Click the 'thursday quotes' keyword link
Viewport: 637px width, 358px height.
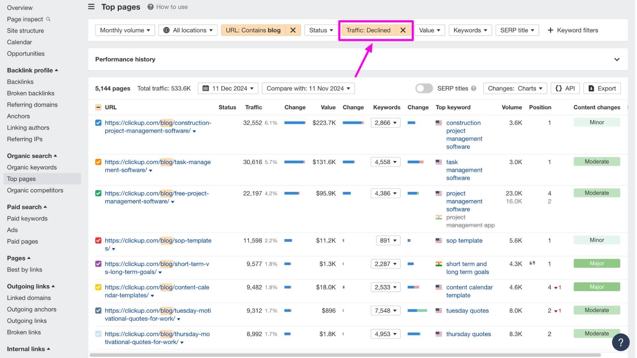(x=468, y=334)
